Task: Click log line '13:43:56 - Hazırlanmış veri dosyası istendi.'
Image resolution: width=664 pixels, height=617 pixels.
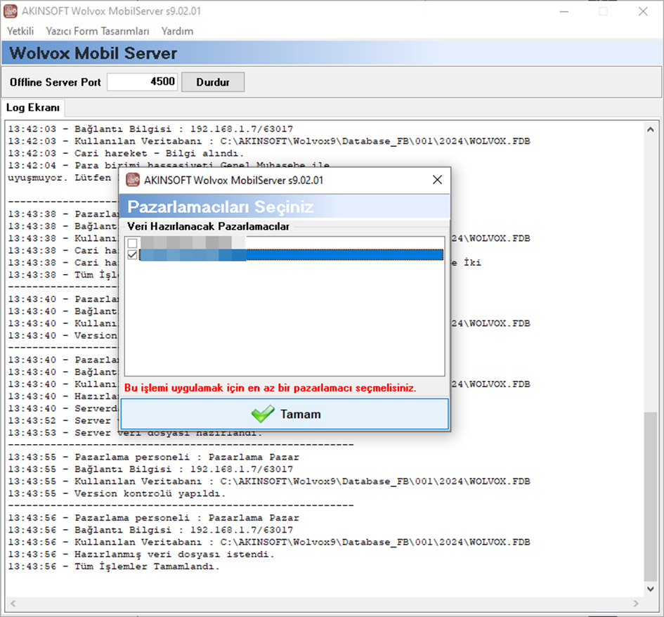Action: [141, 554]
